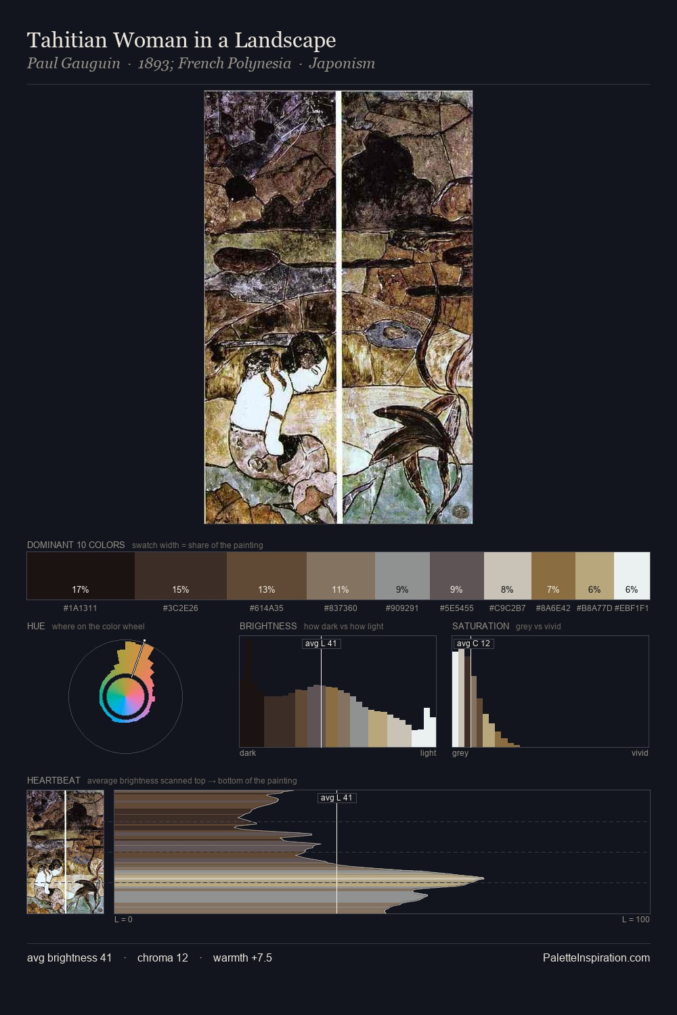Click the hex code '#909291' text

(x=402, y=608)
